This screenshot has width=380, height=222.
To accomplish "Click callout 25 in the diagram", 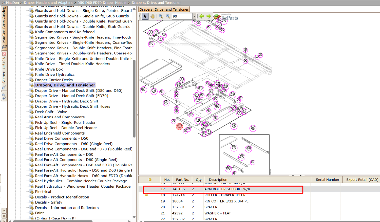I will click(x=253, y=128).
